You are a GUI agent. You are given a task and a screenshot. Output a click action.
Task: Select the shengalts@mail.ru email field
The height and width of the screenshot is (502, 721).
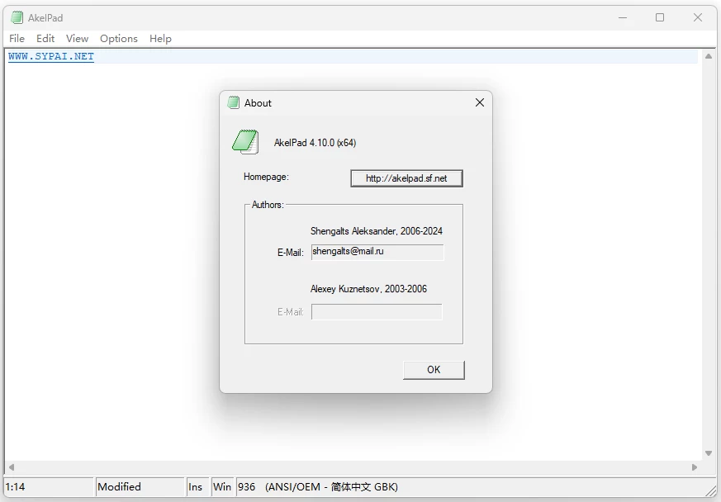(377, 252)
